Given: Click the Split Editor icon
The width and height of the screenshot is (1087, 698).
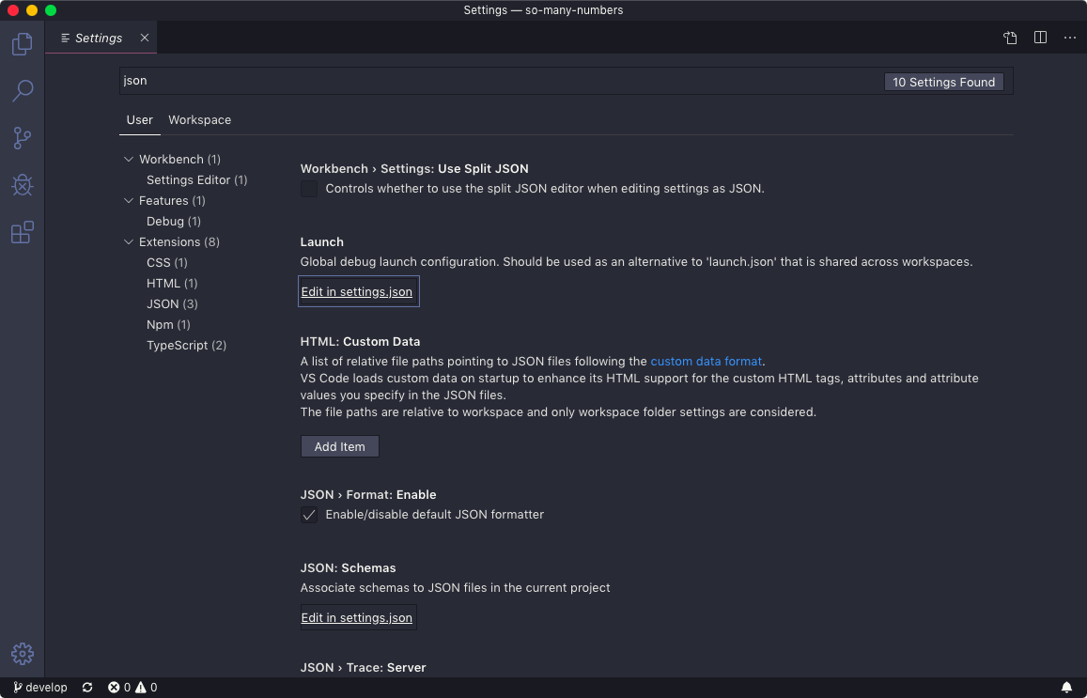Looking at the screenshot, I should click(1039, 38).
